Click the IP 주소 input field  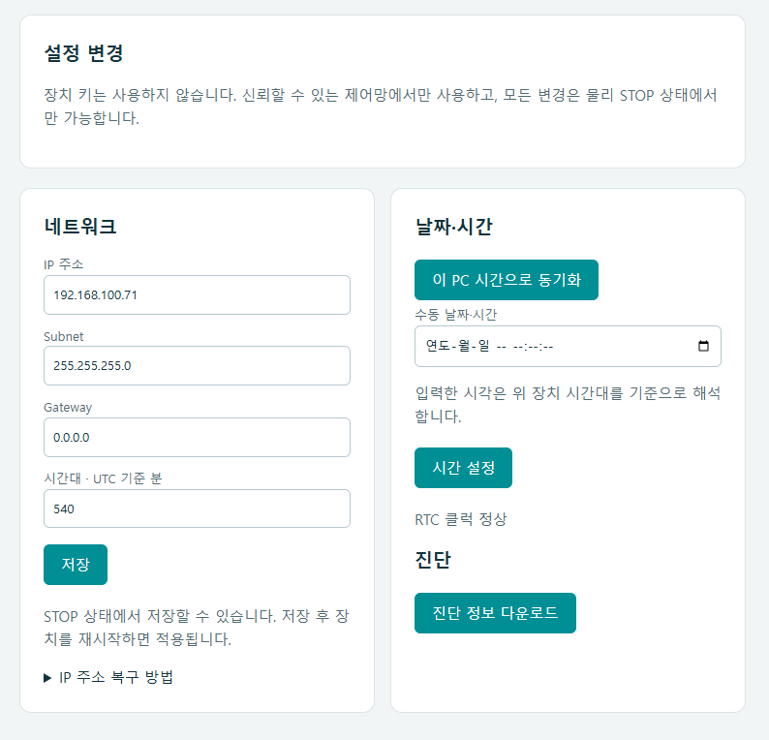197,294
